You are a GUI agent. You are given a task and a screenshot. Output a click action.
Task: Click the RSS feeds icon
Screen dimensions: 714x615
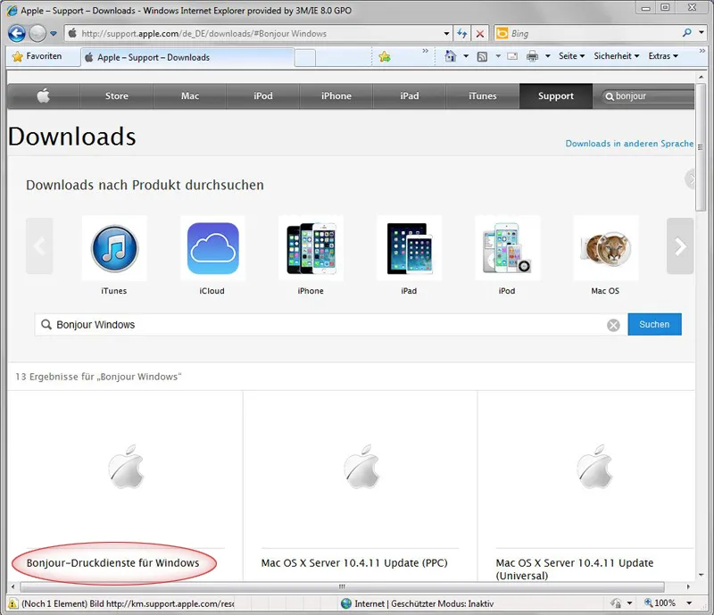pos(482,56)
